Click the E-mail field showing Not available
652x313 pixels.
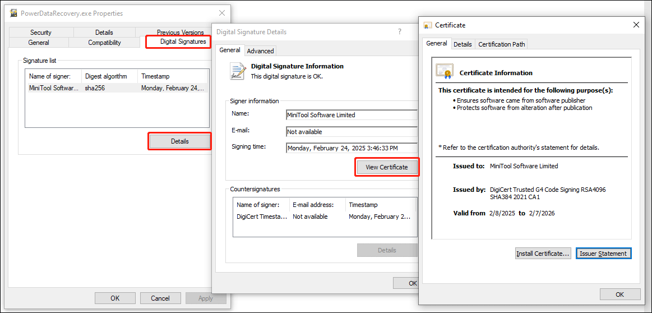pyautogui.click(x=352, y=131)
